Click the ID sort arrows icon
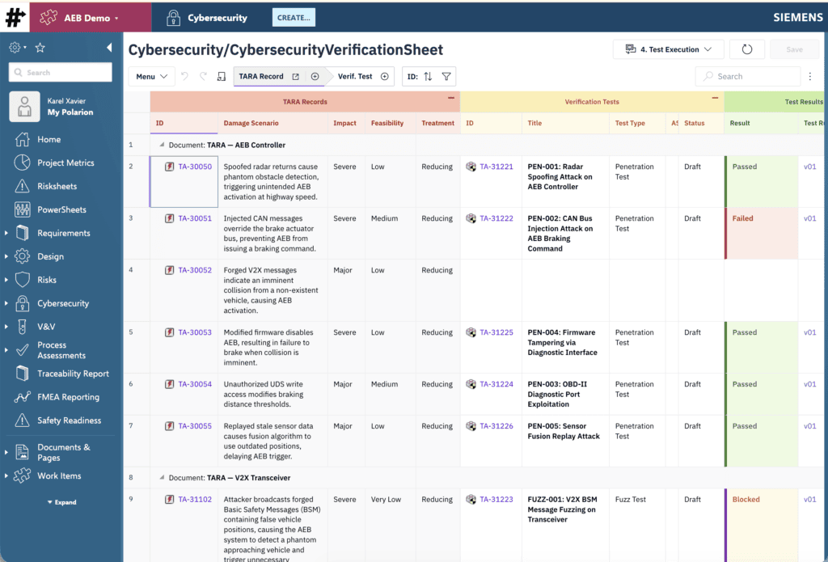 (x=429, y=77)
